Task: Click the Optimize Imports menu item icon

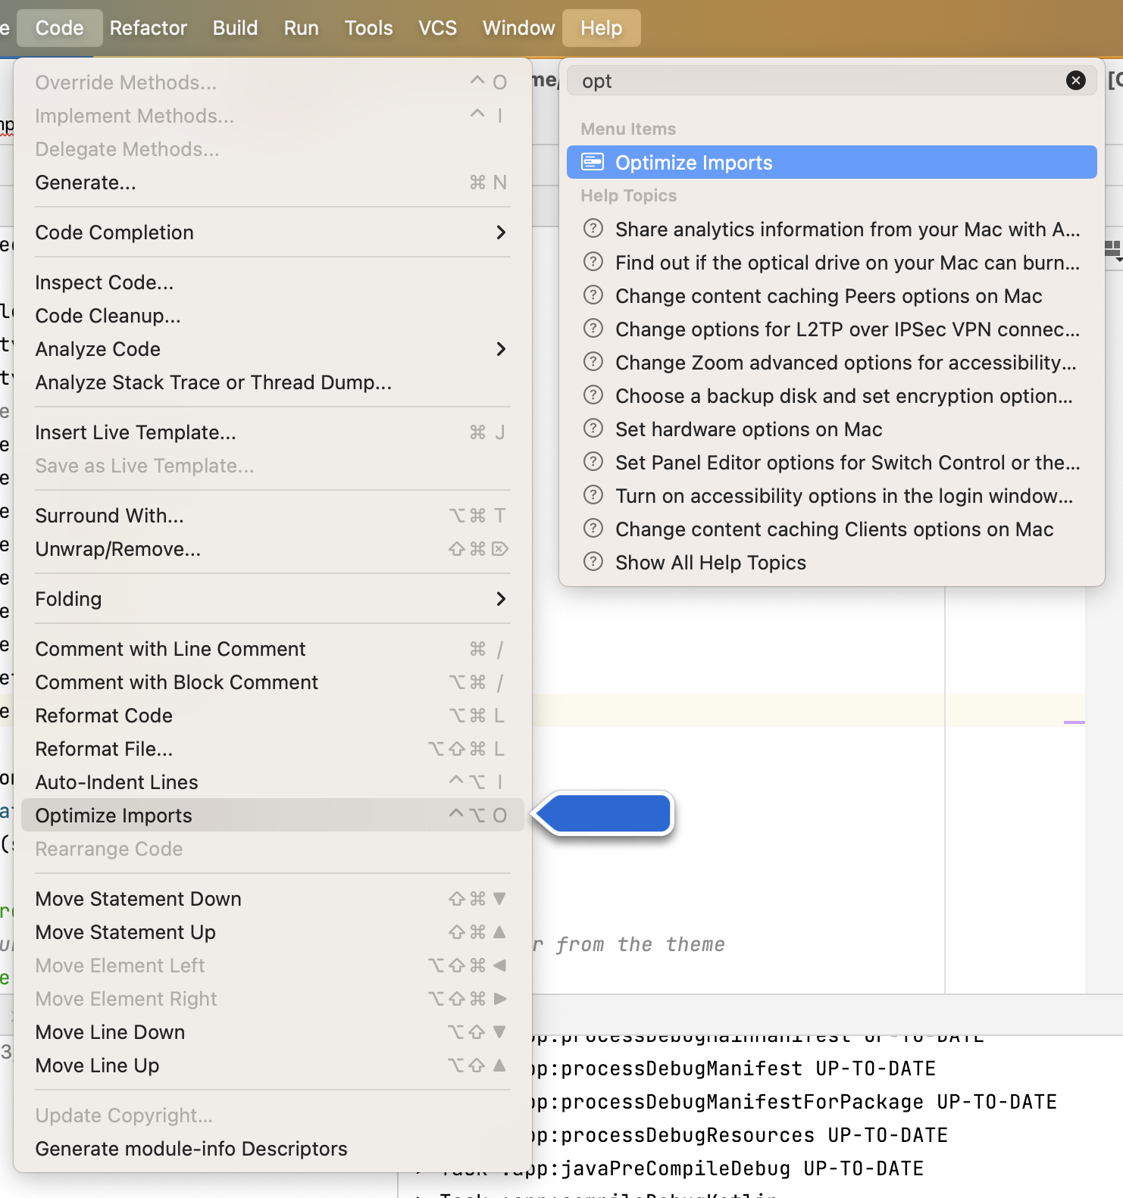Action: point(593,162)
